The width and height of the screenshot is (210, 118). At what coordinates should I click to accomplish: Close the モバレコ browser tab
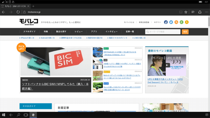[x=28, y=6]
